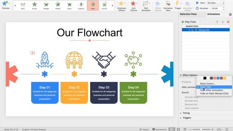Click the Preview animation star icon
The width and height of the screenshot is (233, 131).
5,3
